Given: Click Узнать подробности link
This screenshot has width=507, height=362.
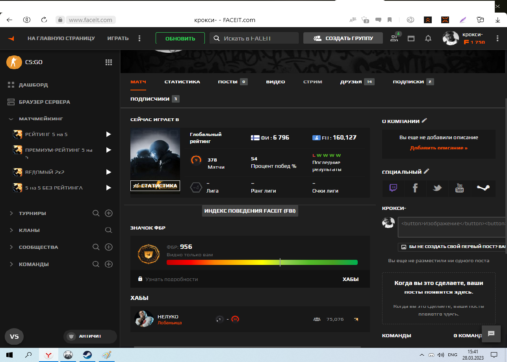Looking at the screenshot, I should 171,279.
